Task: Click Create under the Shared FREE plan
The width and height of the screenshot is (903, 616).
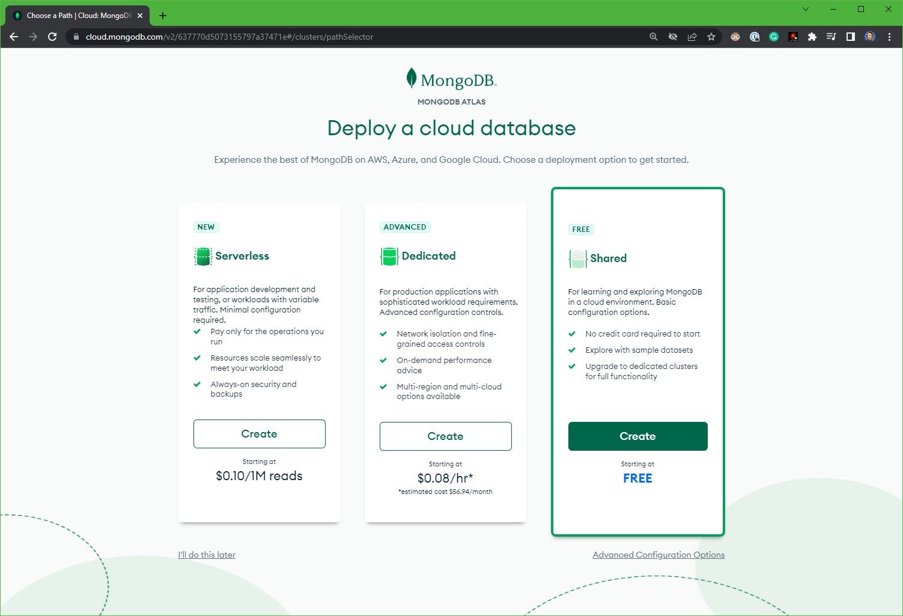Action: (x=637, y=436)
